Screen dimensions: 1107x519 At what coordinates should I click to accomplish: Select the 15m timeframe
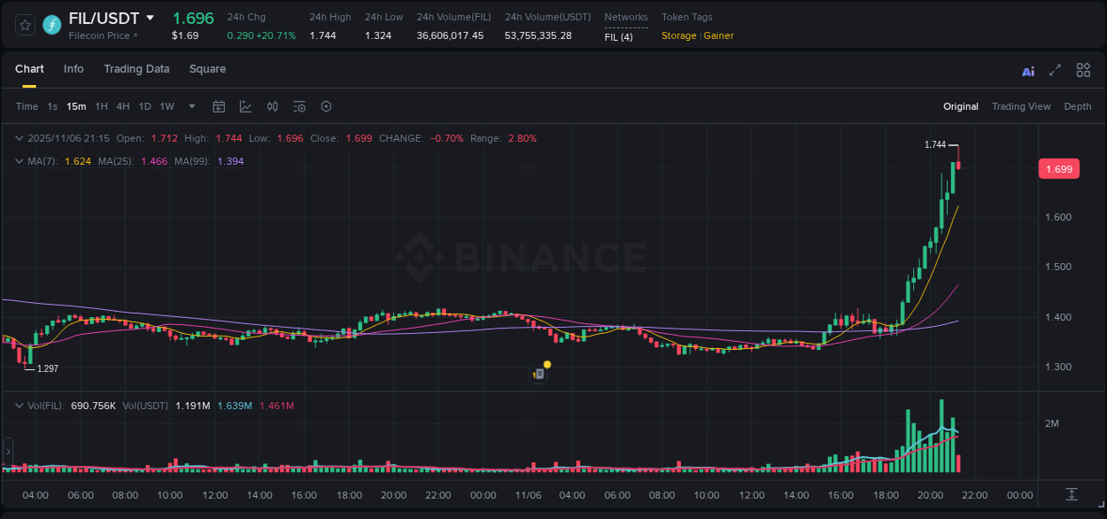click(76, 106)
